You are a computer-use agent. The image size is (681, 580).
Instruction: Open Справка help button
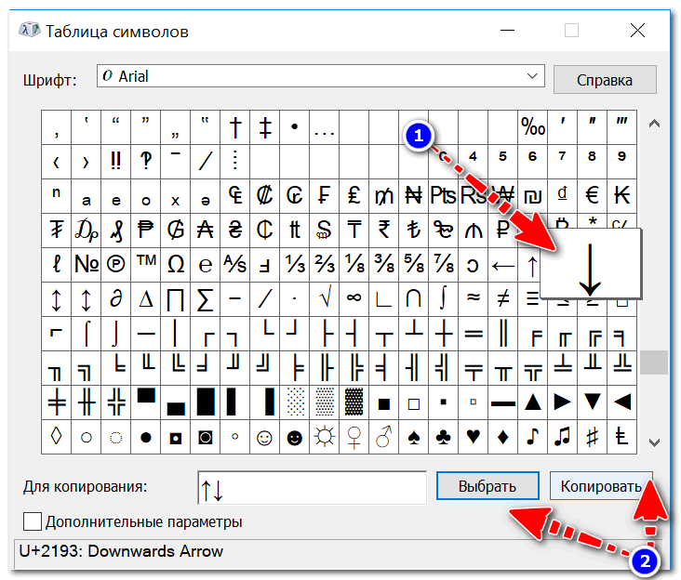click(x=605, y=80)
